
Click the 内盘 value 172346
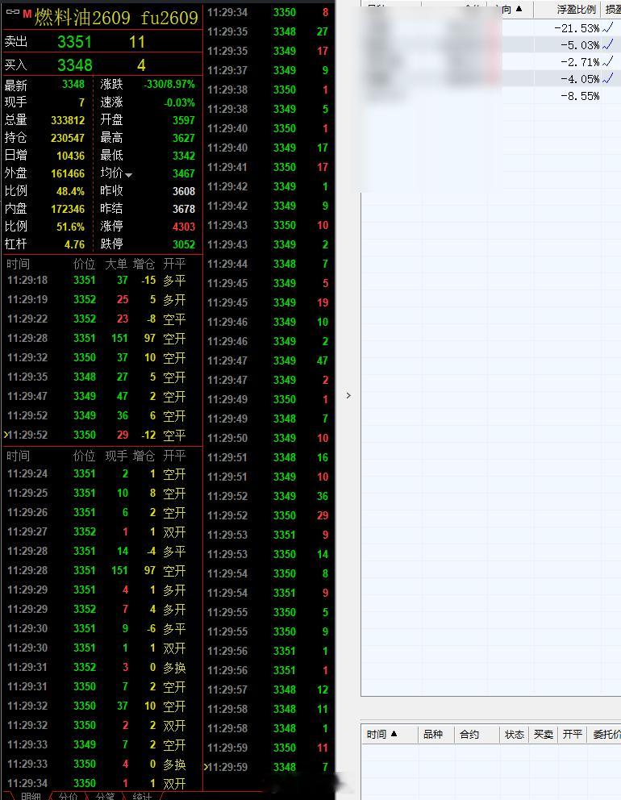68,209
